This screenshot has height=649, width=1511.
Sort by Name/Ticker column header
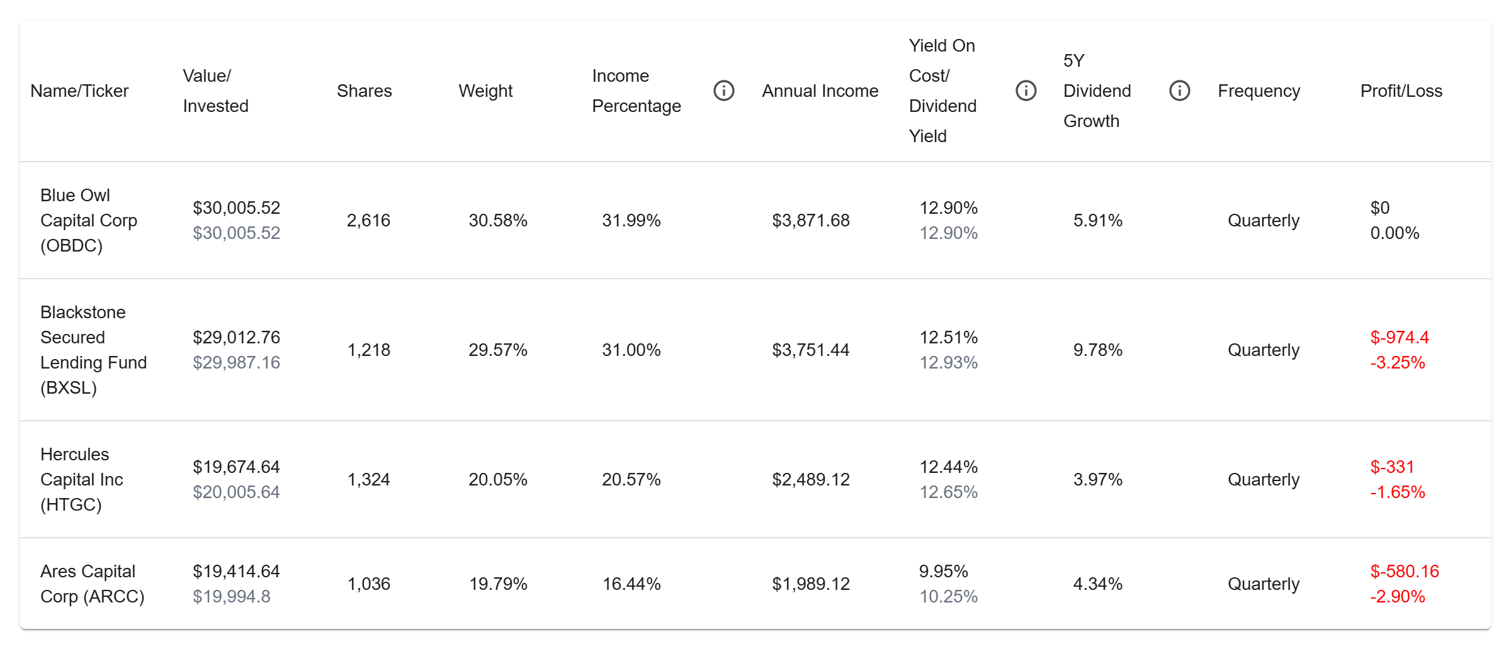click(x=79, y=91)
